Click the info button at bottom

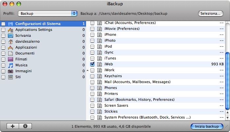25,126
